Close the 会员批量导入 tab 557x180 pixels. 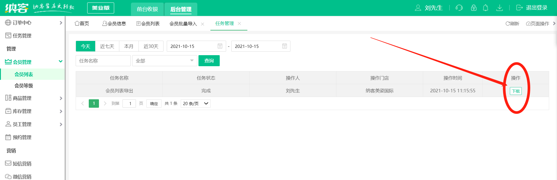click(203, 24)
